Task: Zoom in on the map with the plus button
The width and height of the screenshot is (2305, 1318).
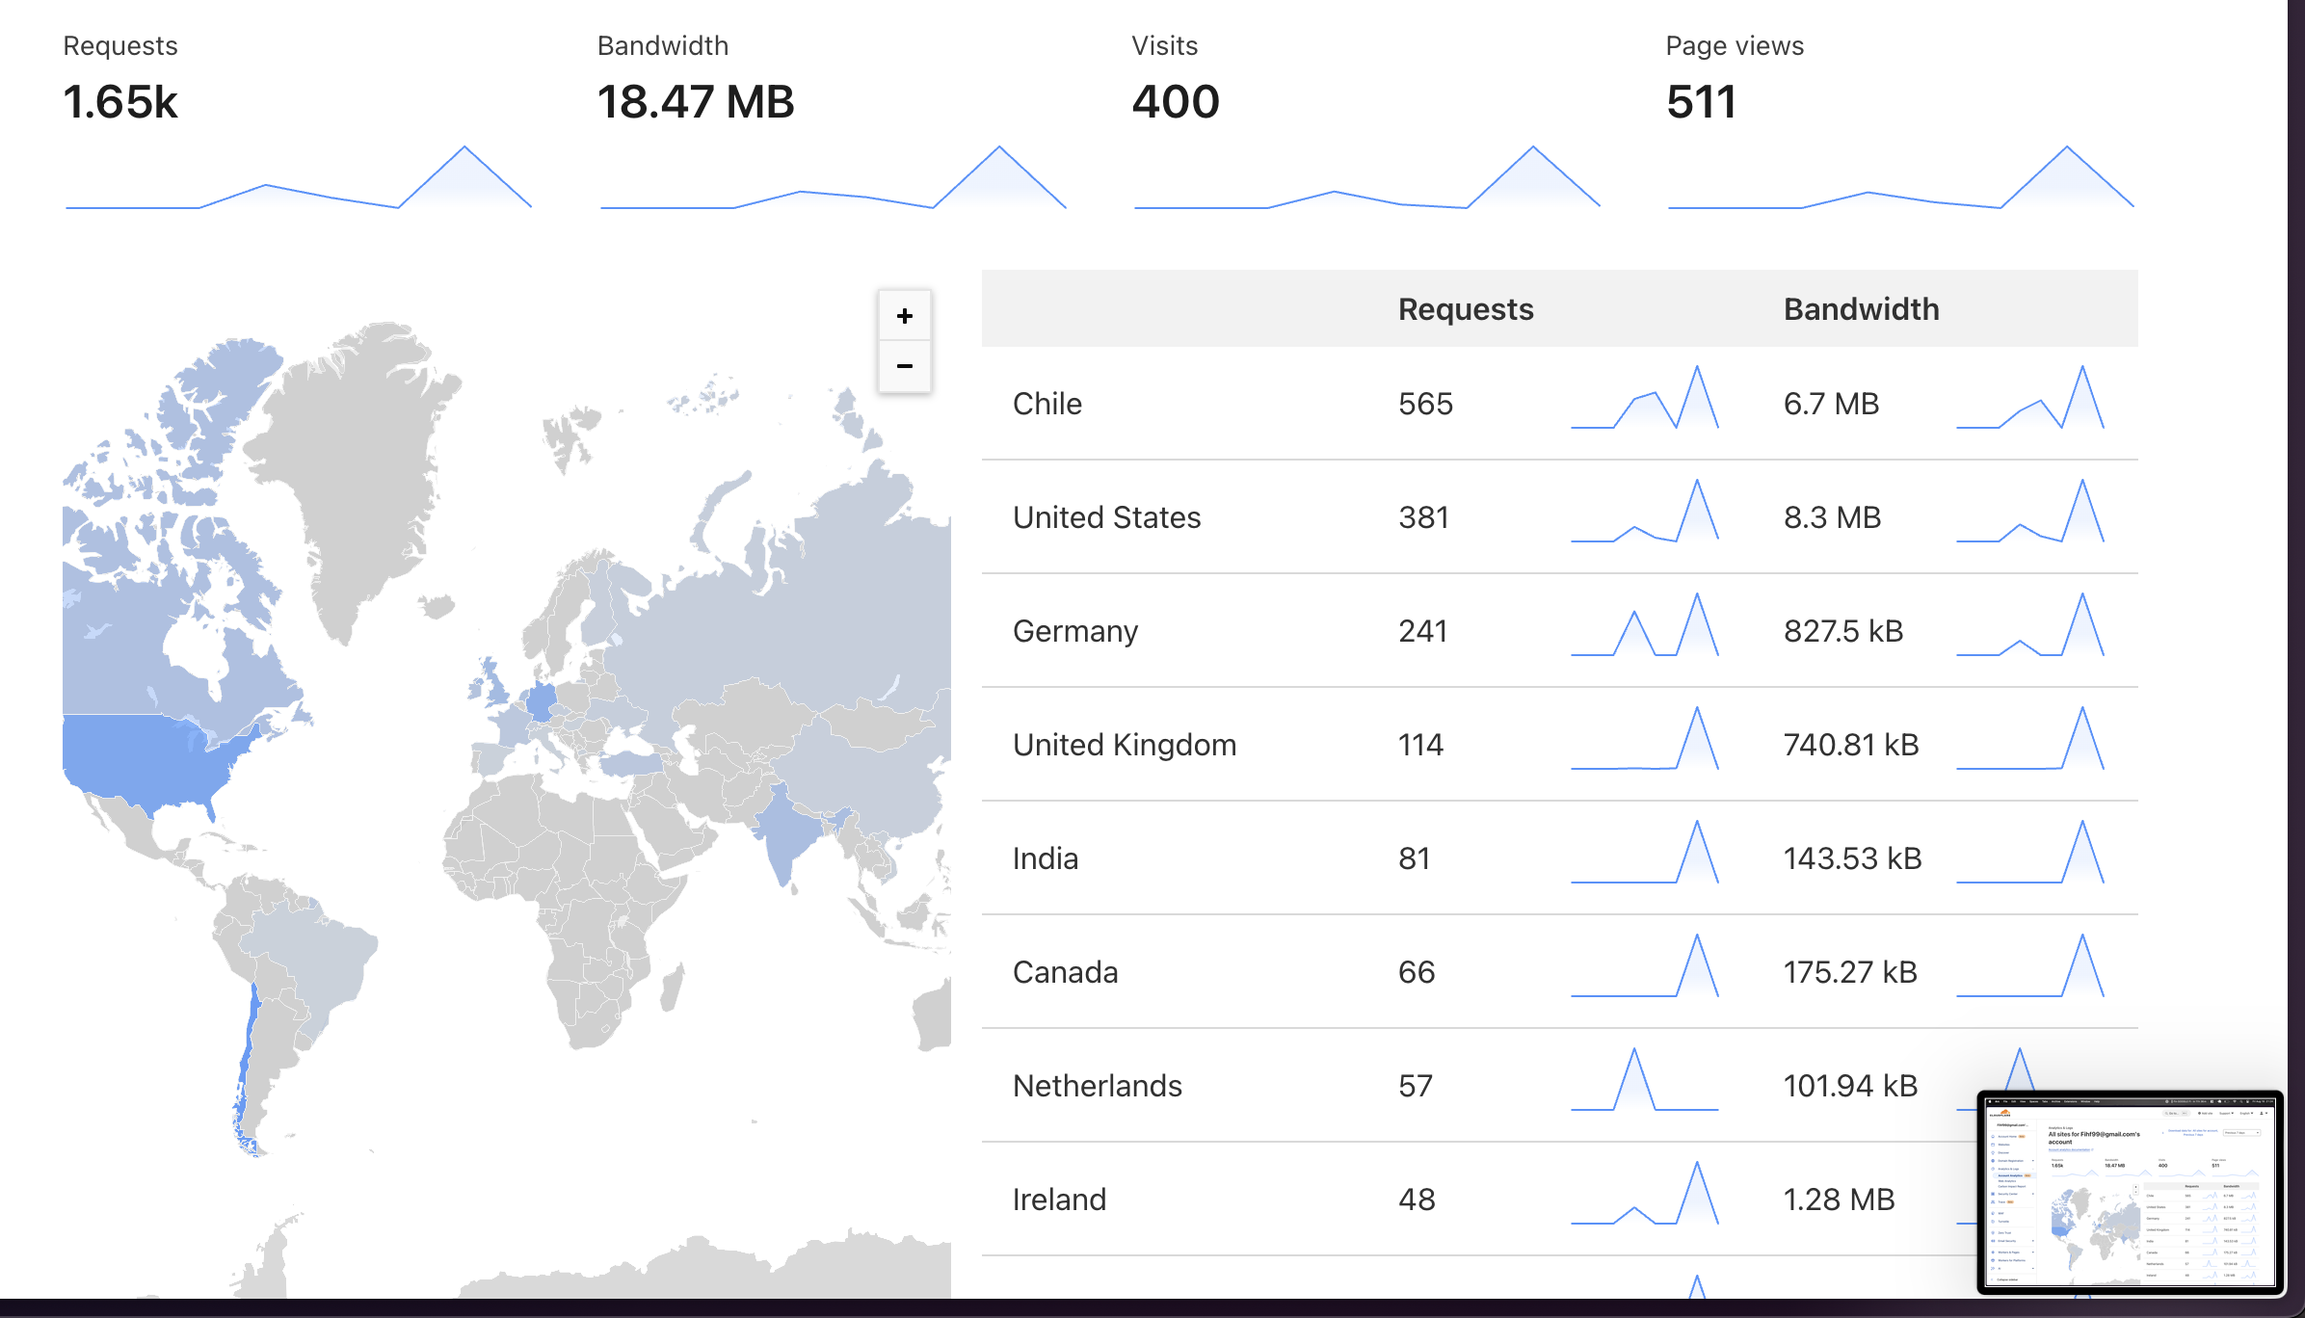Action: pos(904,315)
